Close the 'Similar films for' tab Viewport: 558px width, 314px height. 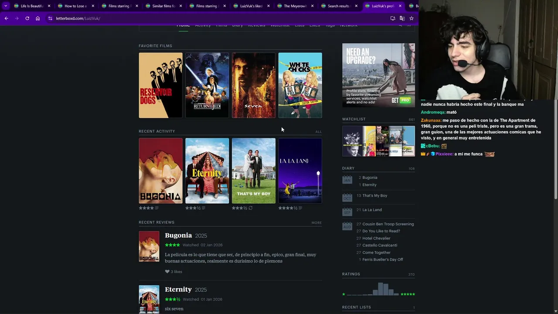click(x=180, y=6)
